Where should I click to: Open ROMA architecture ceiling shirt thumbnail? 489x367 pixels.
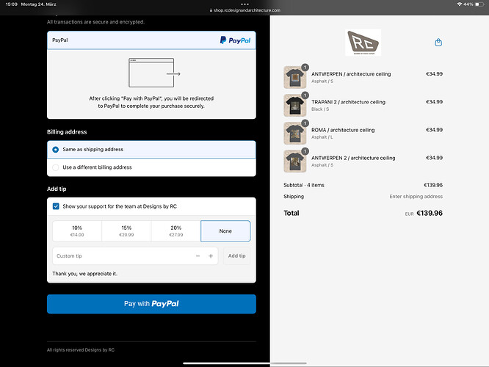294,134
